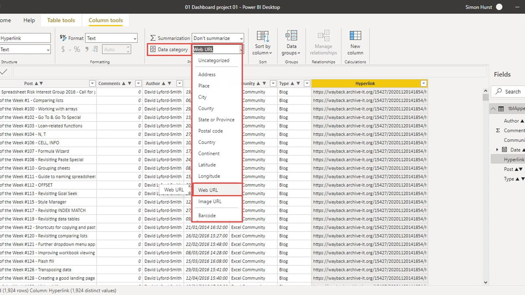The image size is (525, 295).
Task: Click the percentage format icon
Action: click(x=77, y=49)
